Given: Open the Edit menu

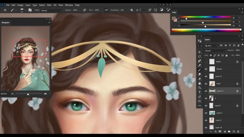Looking at the screenshot, I should 13,5.
